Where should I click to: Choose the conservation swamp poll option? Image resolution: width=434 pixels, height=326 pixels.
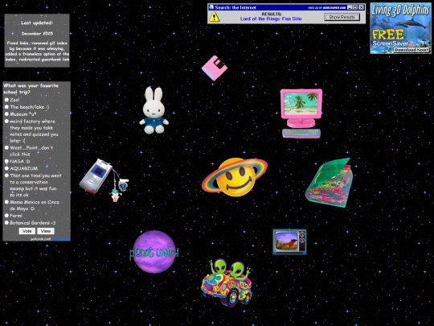[x=6, y=175]
